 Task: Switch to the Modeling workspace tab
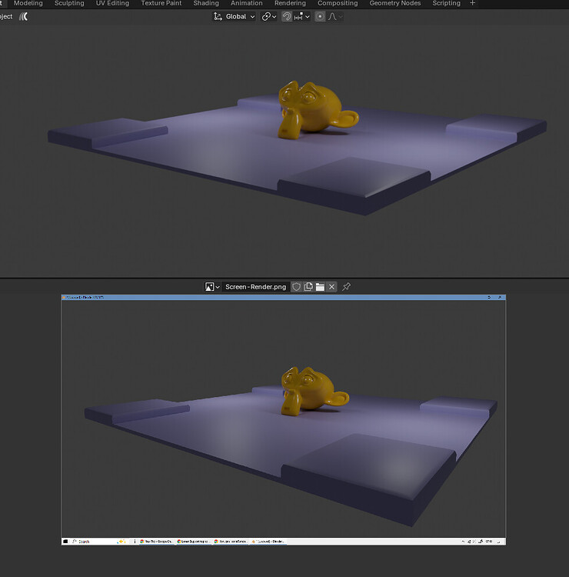coord(28,3)
